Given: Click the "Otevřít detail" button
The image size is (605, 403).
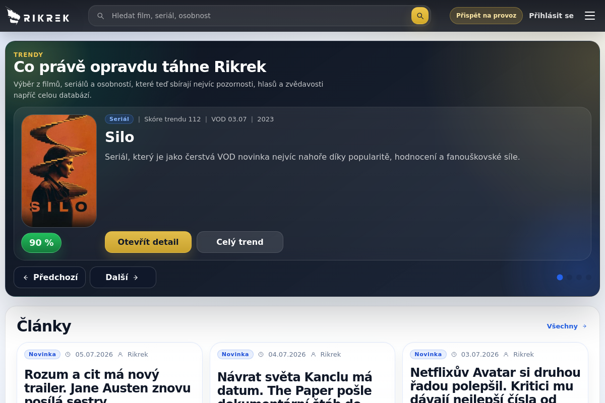Looking at the screenshot, I should [148, 242].
